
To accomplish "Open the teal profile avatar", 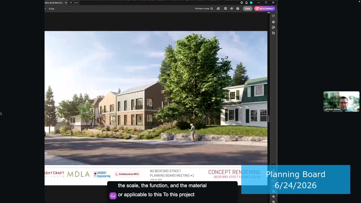I will pos(251,3).
